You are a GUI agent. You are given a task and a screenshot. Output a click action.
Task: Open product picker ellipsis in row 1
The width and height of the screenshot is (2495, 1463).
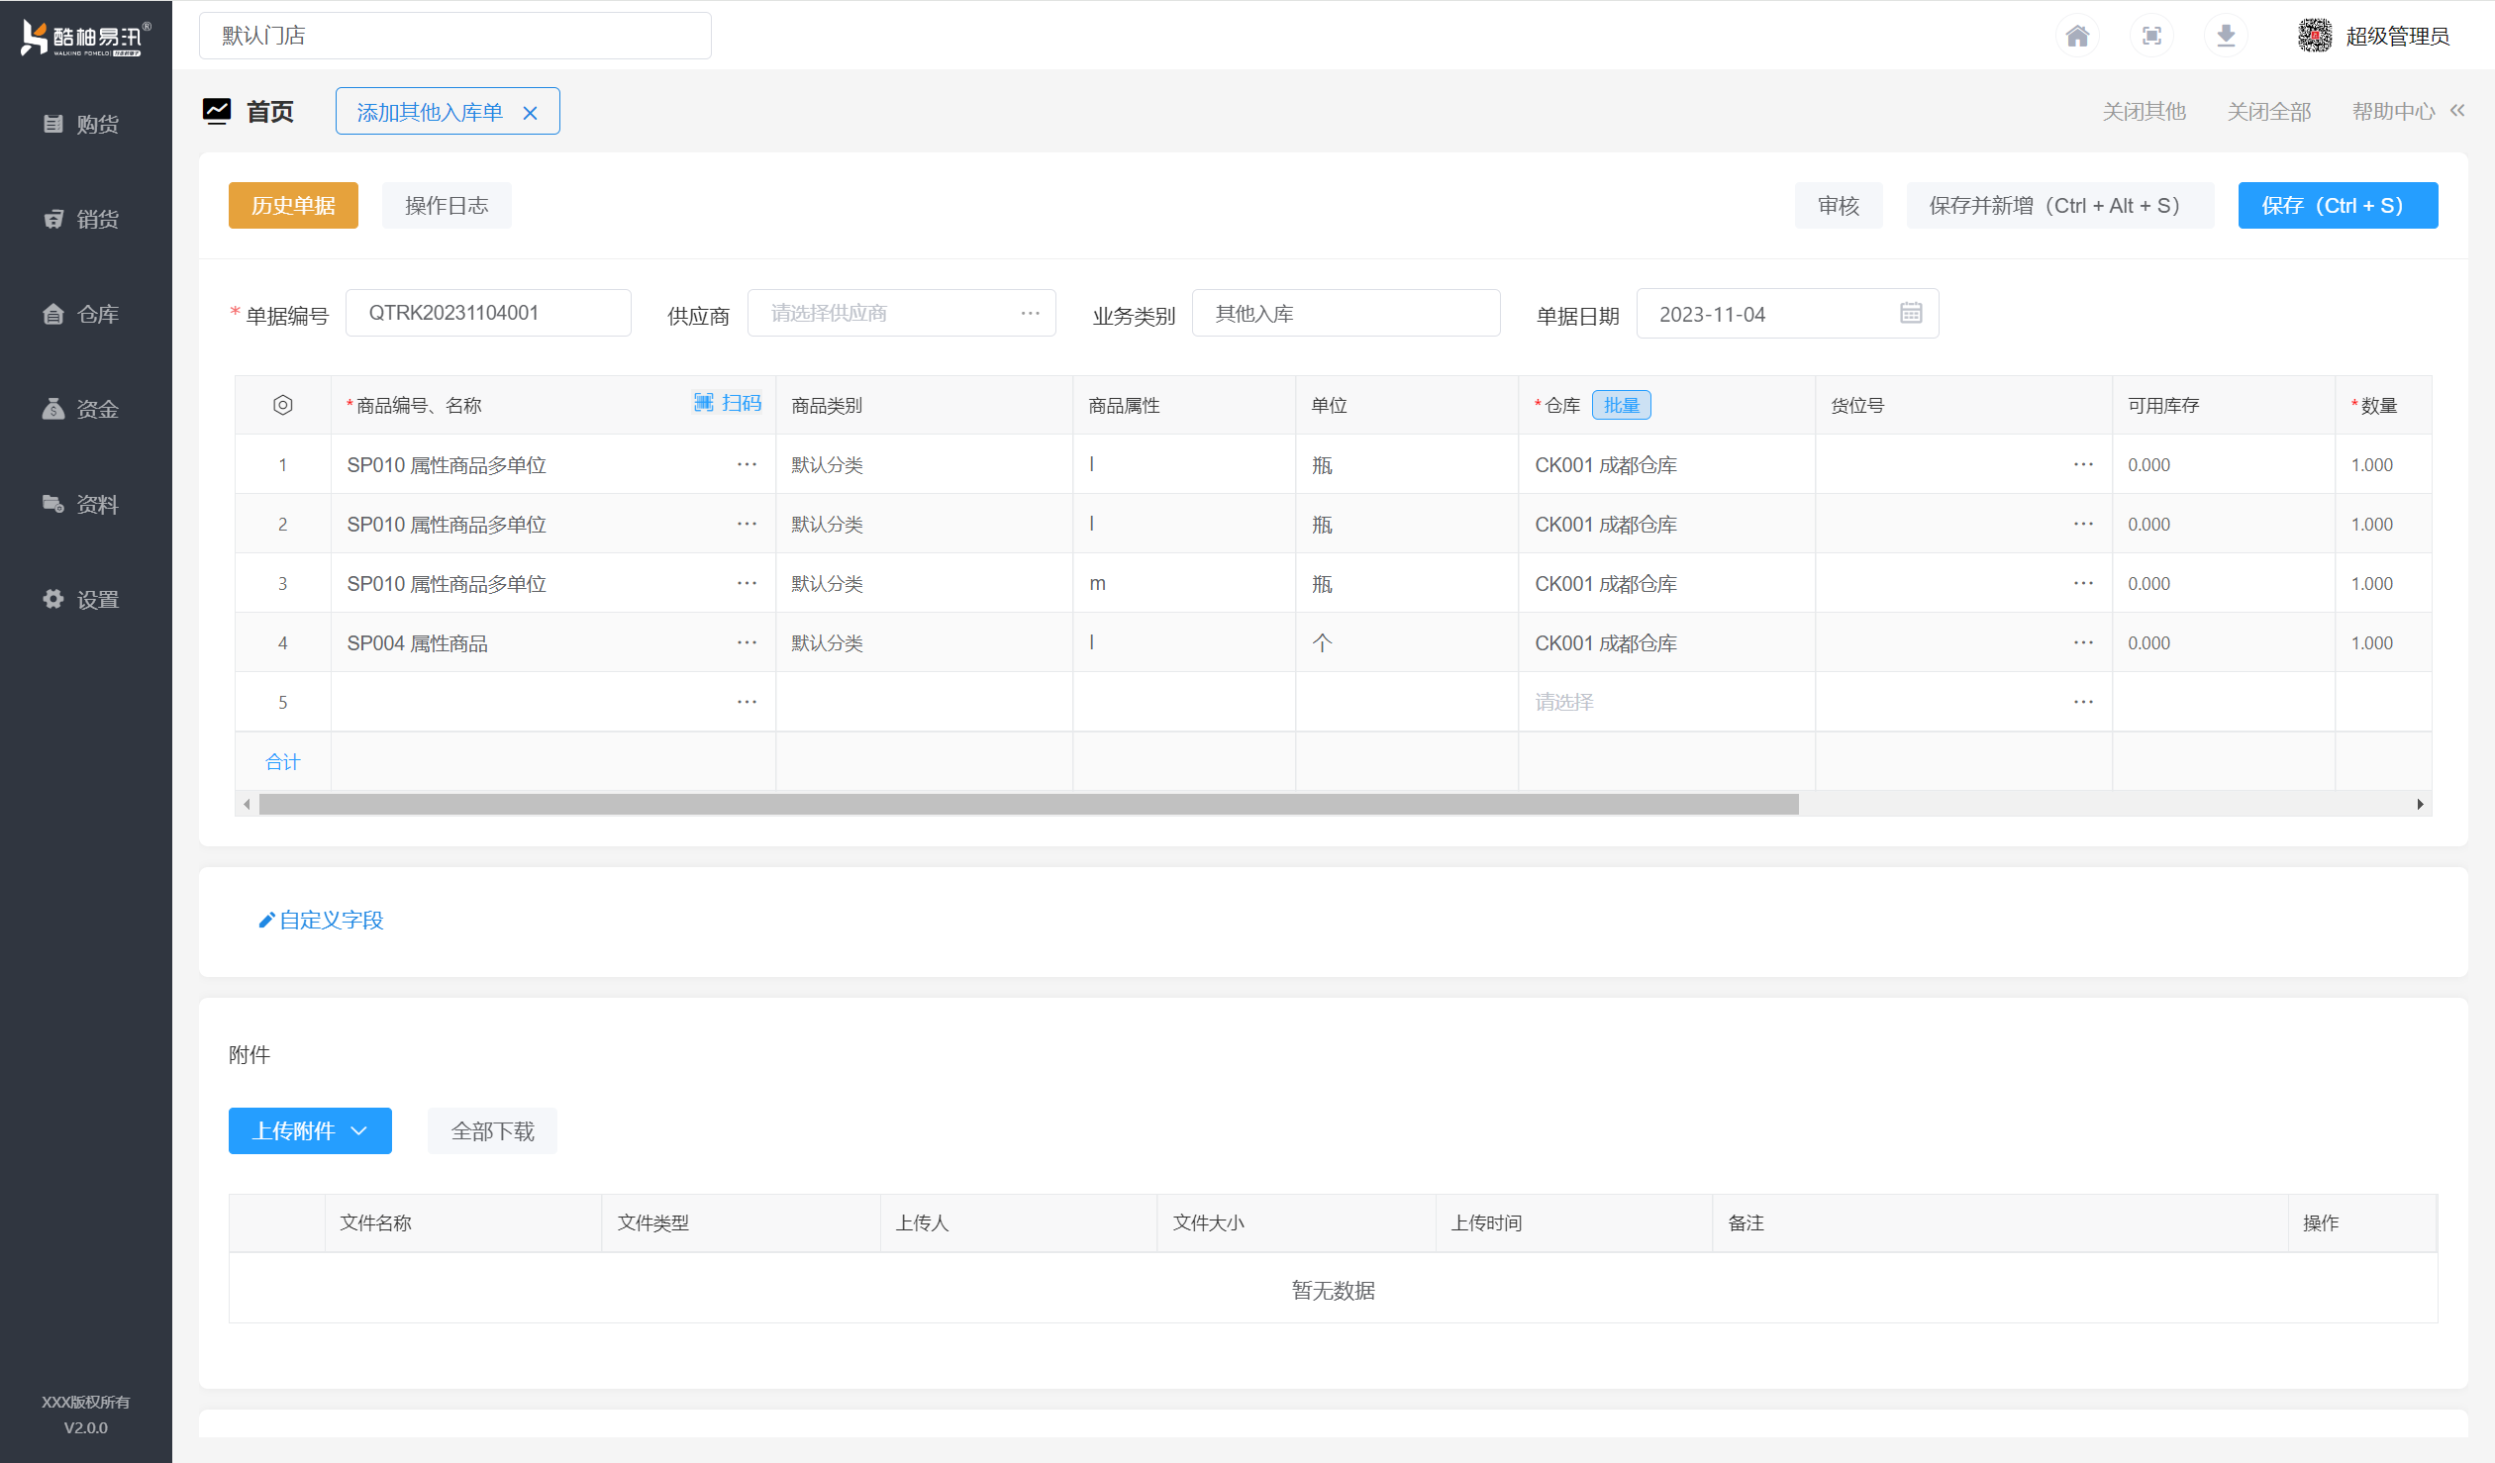click(x=747, y=464)
